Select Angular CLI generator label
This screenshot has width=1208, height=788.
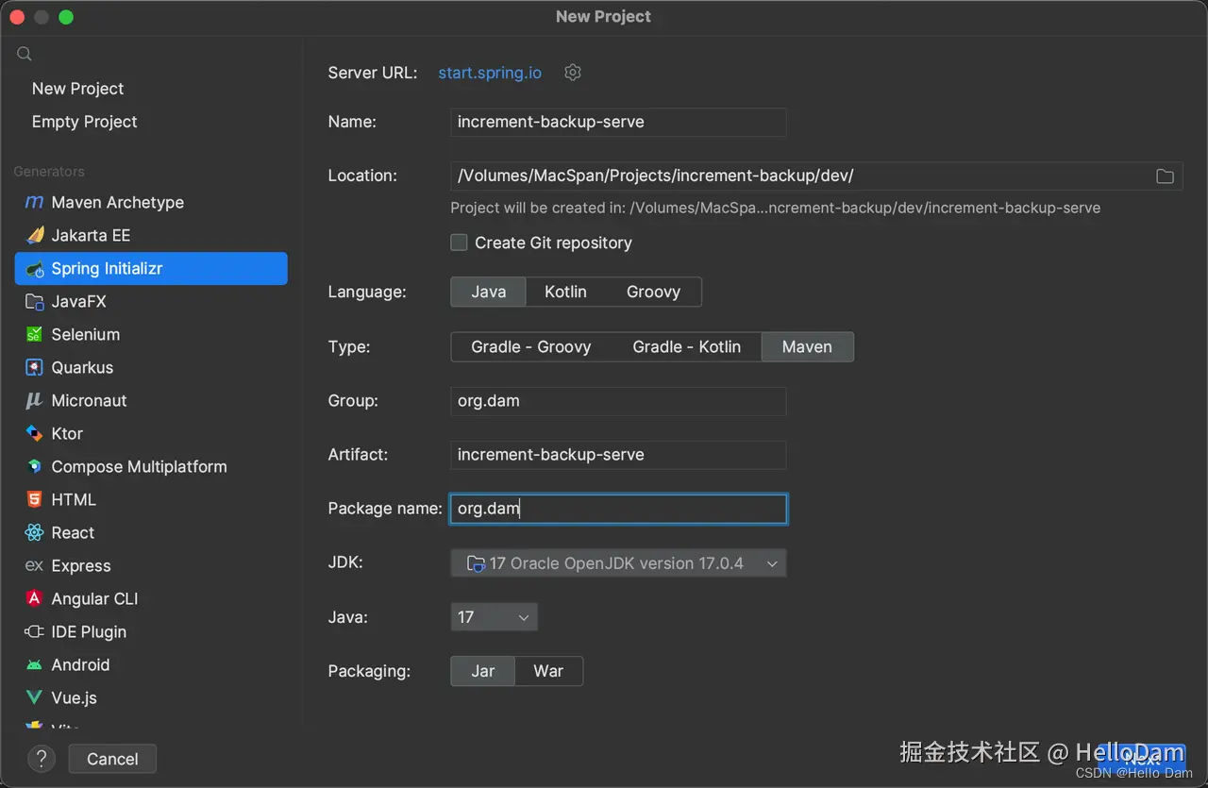point(94,598)
